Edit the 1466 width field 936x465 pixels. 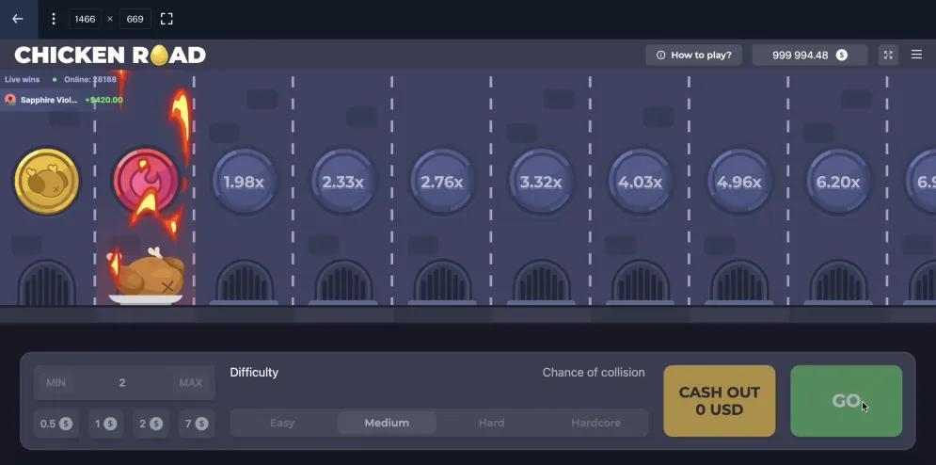pyautogui.click(x=85, y=19)
